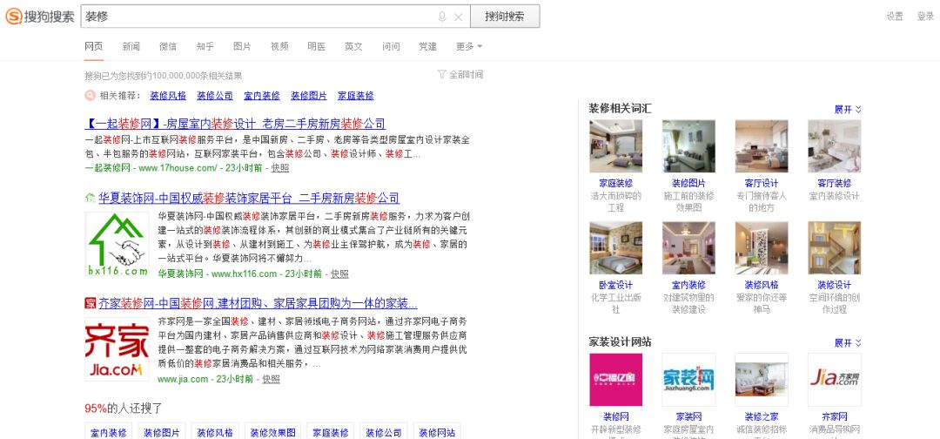Screen dimensions: 940x439
Task: Click the hx116.com logo thumbnail
Action: tap(117, 246)
